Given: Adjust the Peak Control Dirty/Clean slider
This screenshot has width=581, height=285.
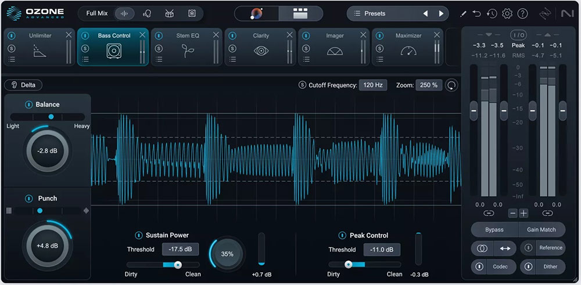Looking at the screenshot, I should click(x=365, y=265).
